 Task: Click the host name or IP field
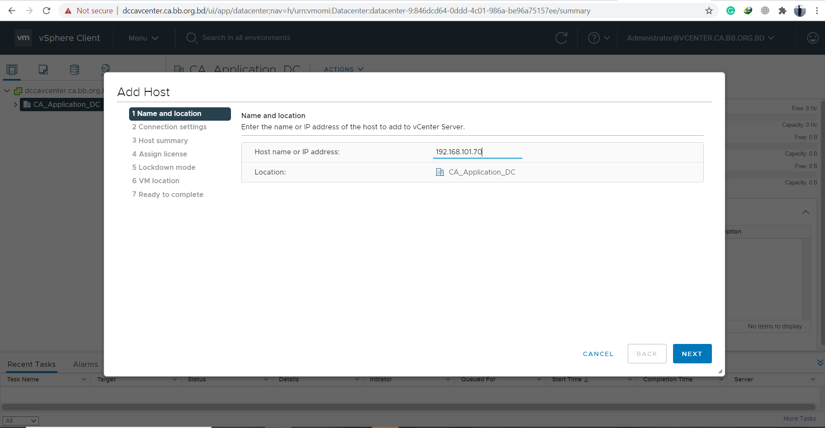pos(477,152)
